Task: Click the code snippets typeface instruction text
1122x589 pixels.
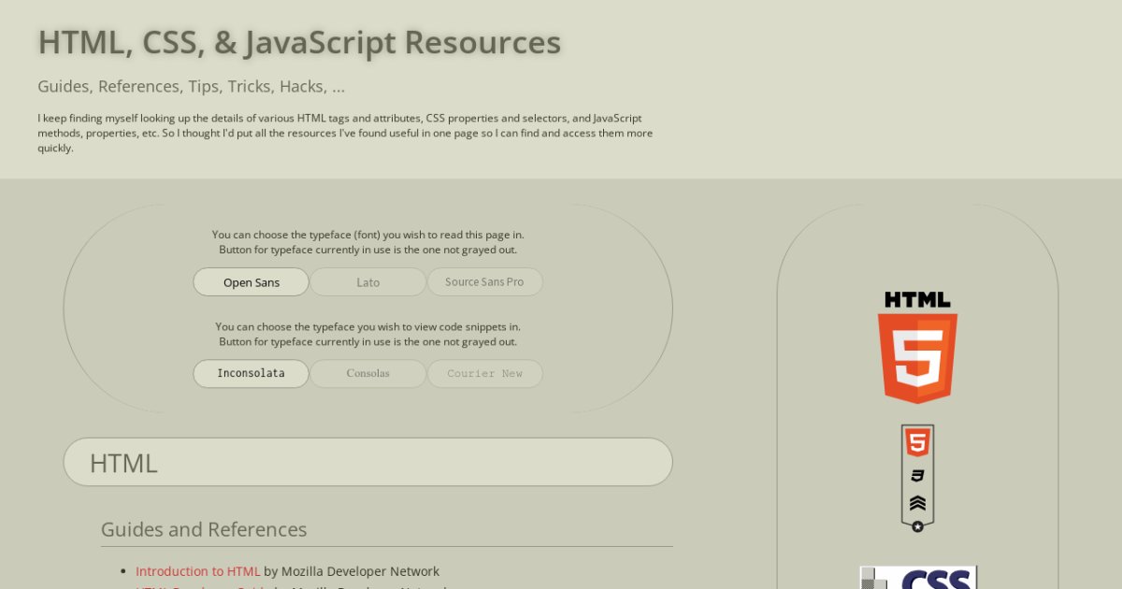Action: pos(367,334)
